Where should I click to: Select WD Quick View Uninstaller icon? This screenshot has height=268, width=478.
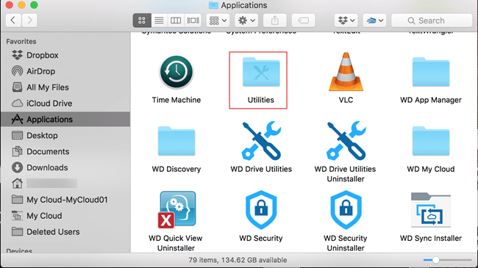point(176,210)
